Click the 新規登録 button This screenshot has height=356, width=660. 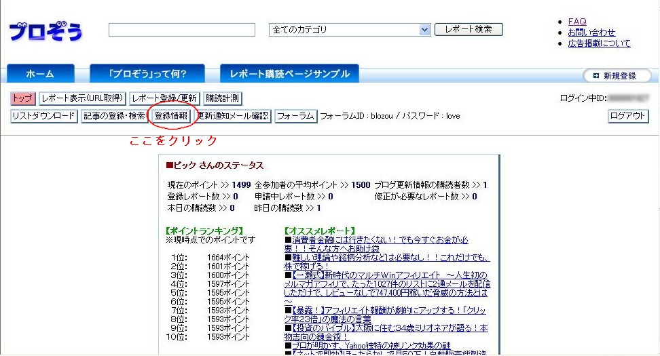[617, 76]
